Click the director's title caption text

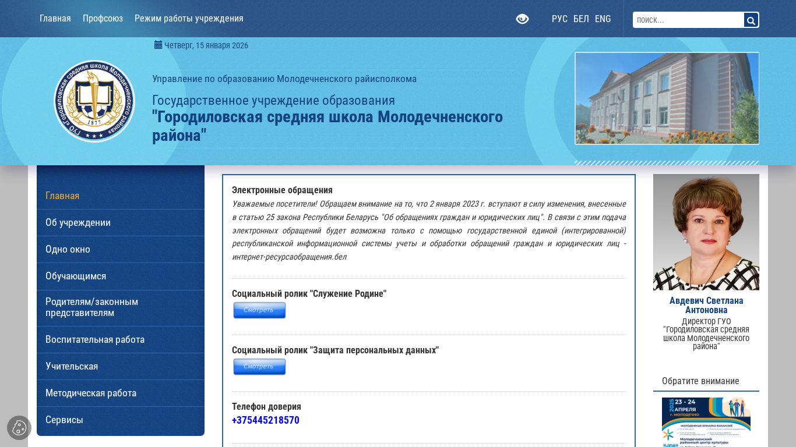pyautogui.click(x=706, y=334)
